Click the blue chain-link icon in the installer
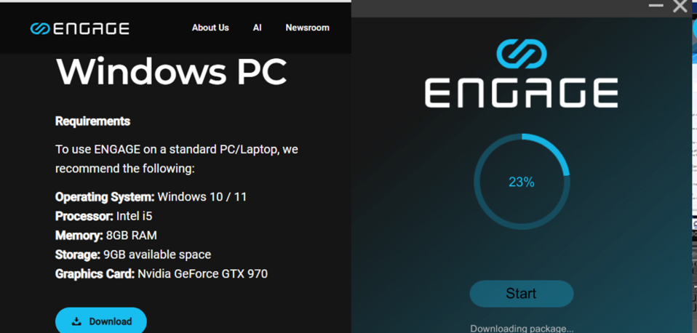The height and width of the screenshot is (333, 697). click(521, 54)
